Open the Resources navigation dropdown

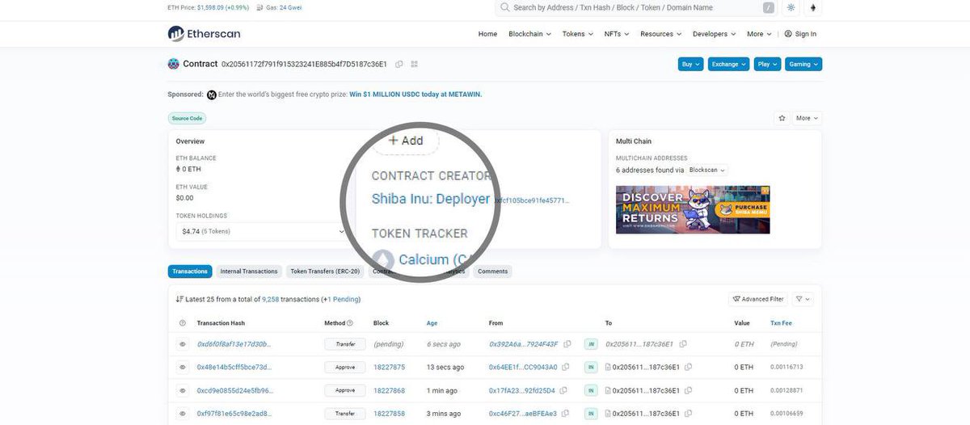[661, 34]
